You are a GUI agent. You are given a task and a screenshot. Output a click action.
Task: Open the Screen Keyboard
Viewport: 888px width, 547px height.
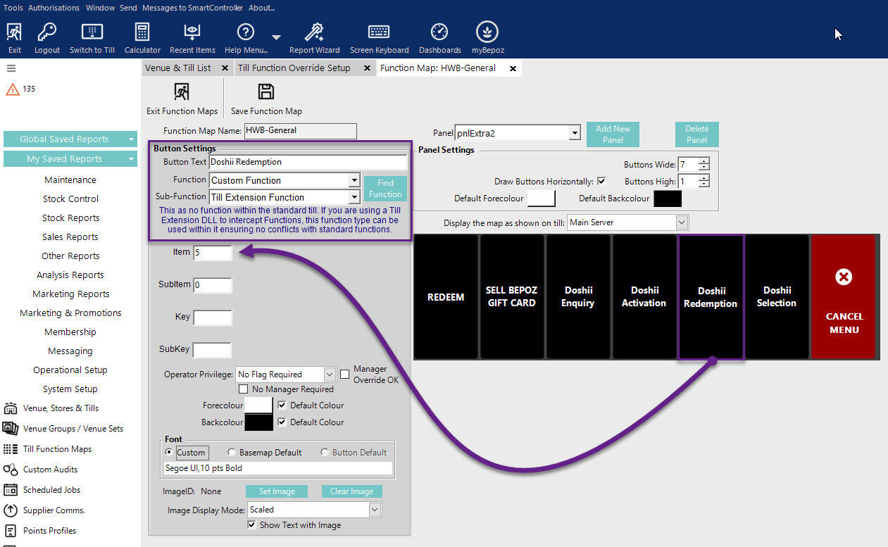pos(379,32)
